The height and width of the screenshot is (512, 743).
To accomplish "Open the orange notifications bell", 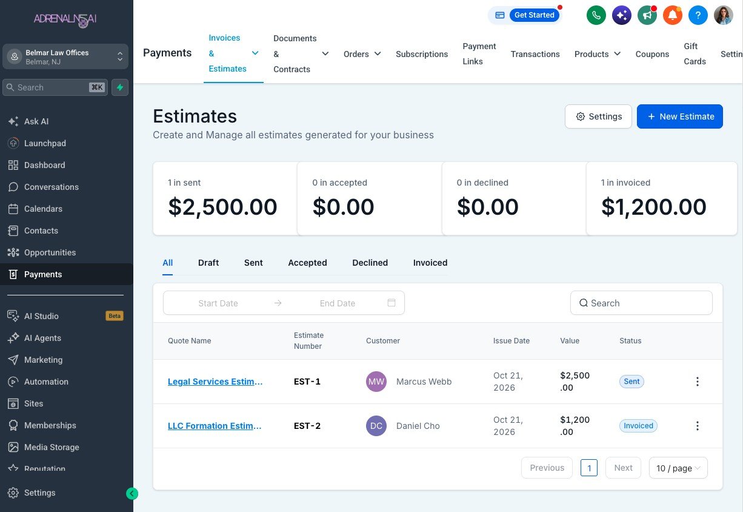I will click(x=673, y=15).
